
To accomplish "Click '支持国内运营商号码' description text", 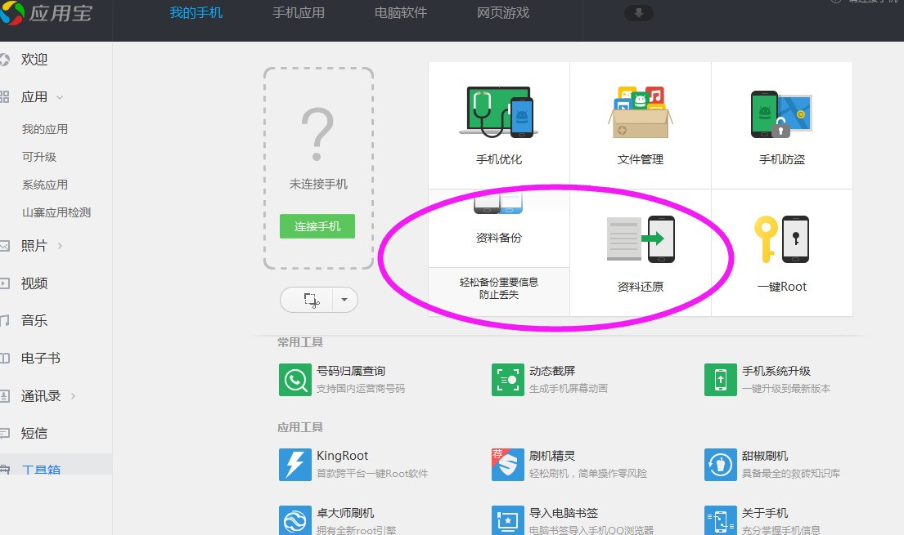I will pos(361,389).
